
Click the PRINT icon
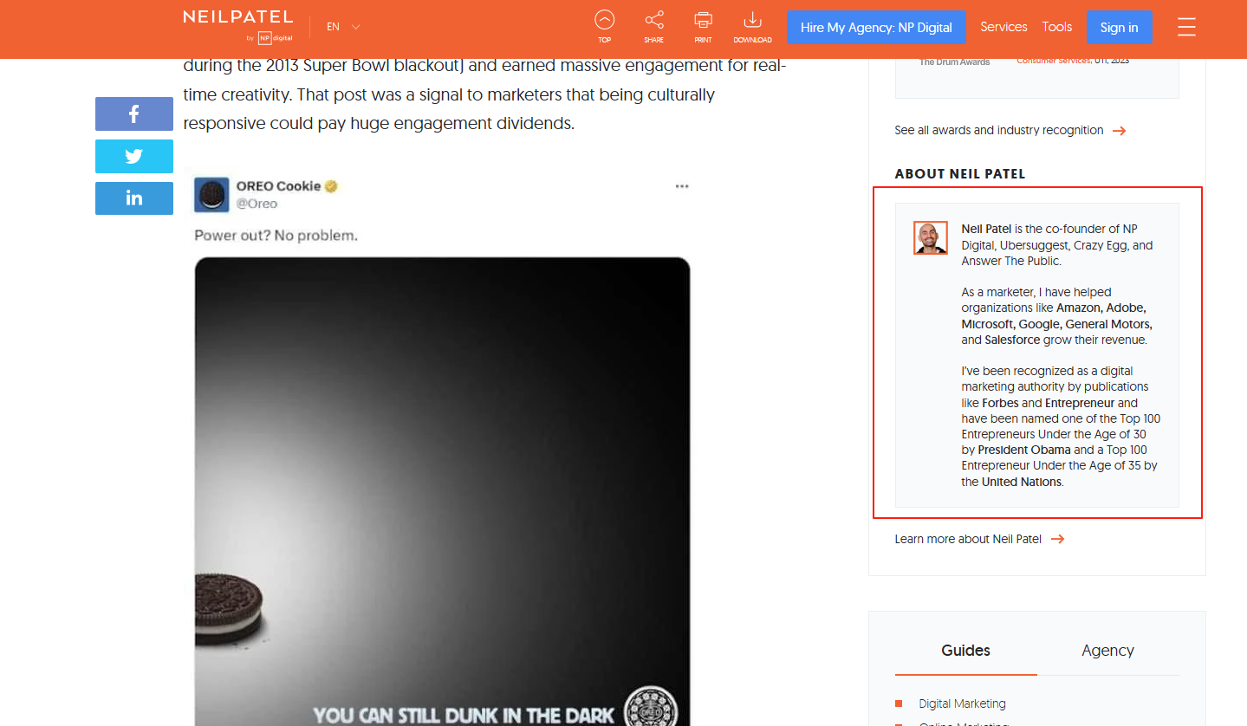pyautogui.click(x=703, y=26)
